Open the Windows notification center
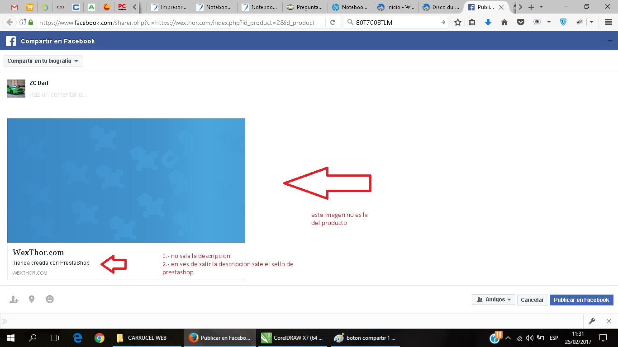This screenshot has width=618, height=347. tap(603, 338)
